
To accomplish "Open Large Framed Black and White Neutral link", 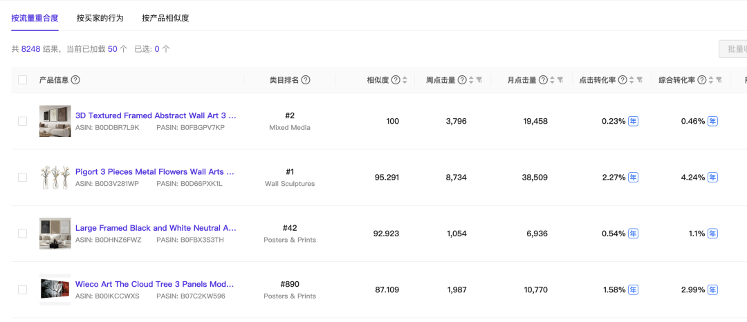I will point(156,228).
